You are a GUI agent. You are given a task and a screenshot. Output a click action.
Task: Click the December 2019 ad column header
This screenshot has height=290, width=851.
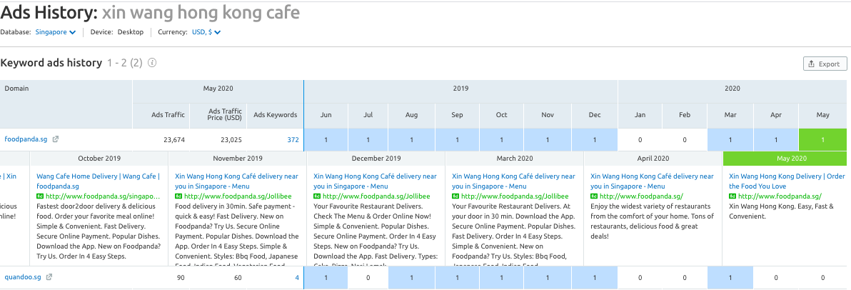[376, 159]
